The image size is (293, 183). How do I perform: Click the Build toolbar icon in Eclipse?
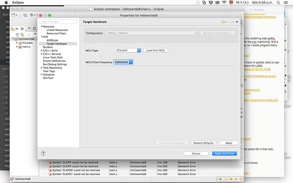(x=32, y=15)
